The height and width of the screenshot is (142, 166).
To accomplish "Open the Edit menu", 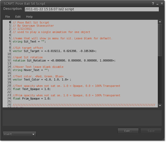I will (x=18, y=17).
